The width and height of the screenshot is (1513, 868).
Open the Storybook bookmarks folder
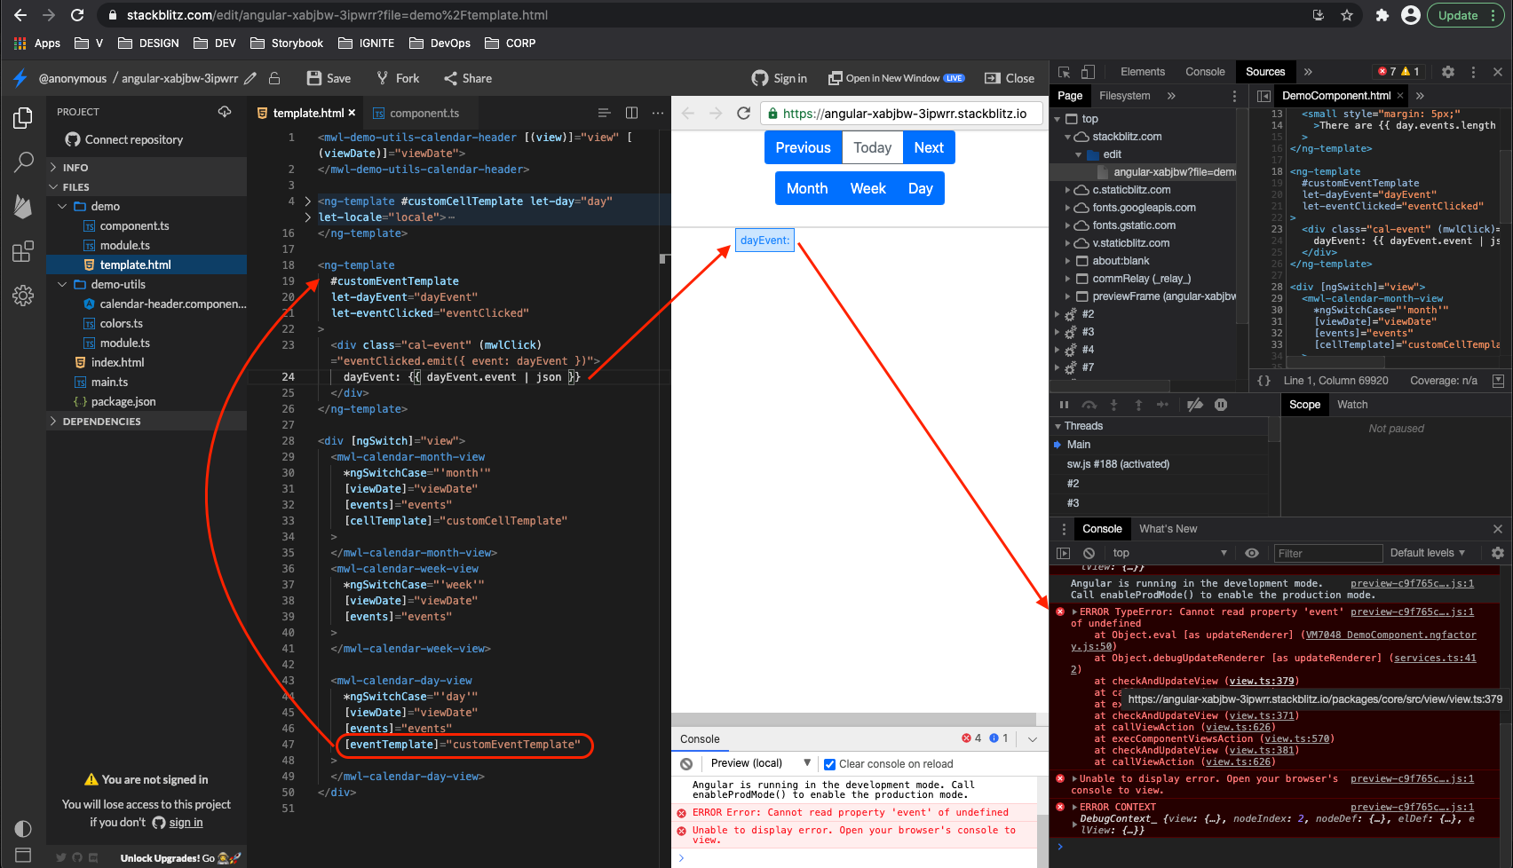pyautogui.click(x=287, y=43)
